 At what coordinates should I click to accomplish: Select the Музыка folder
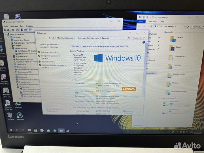pyautogui.click(x=172, y=84)
